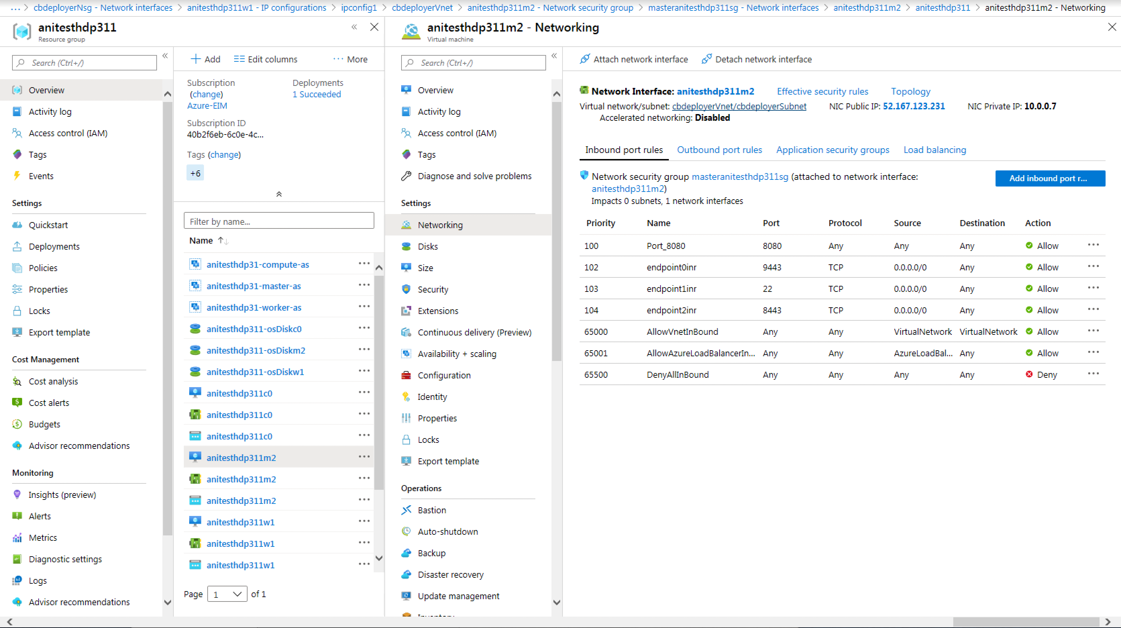1121x628 pixels.
Task: Switch to Outbound port rules tab
Action: tap(719, 150)
